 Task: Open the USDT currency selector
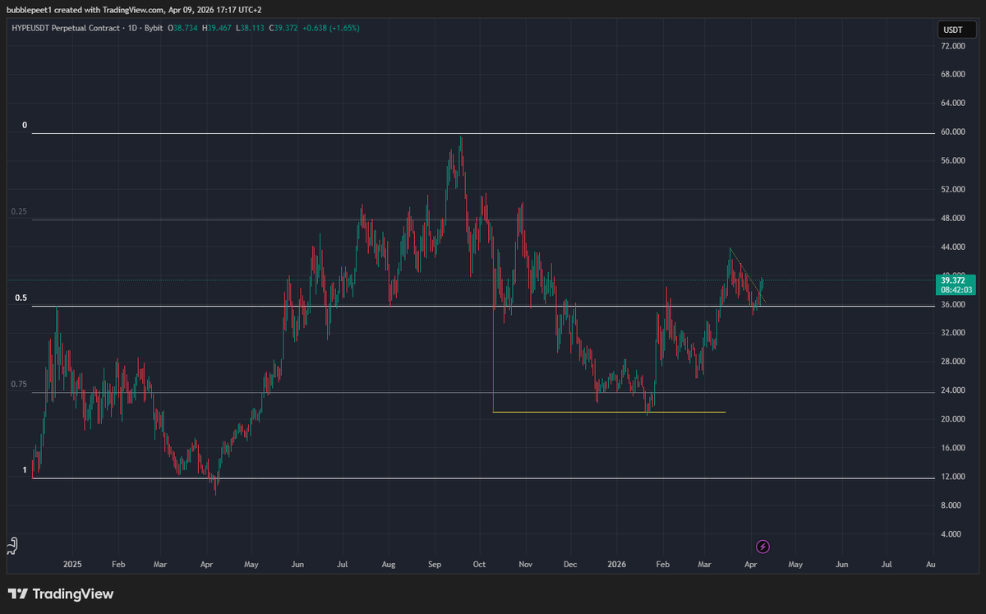pos(953,30)
